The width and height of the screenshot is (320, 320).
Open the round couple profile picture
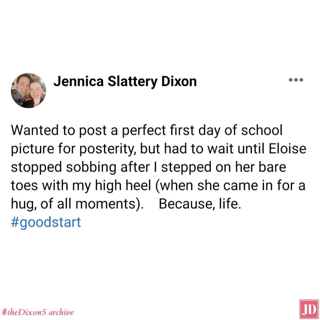click(x=28, y=91)
